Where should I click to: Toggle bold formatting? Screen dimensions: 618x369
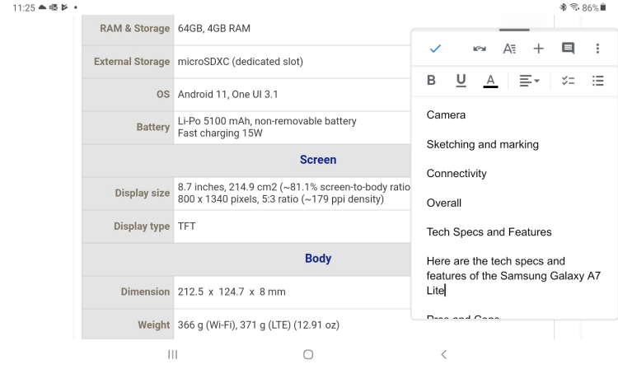[x=431, y=81]
